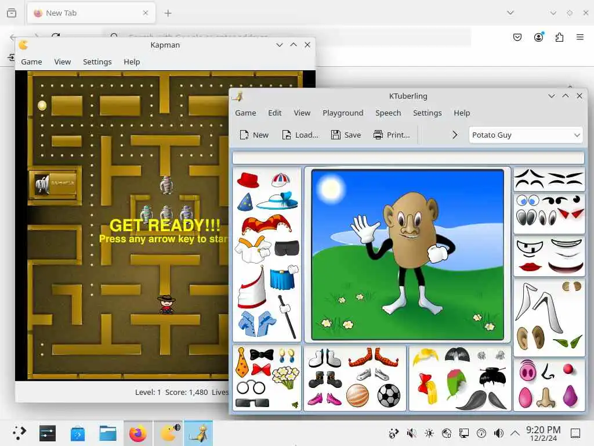This screenshot has width=594, height=446.
Task: Open a new Firefox tab with plus button
Action: coord(168,13)
